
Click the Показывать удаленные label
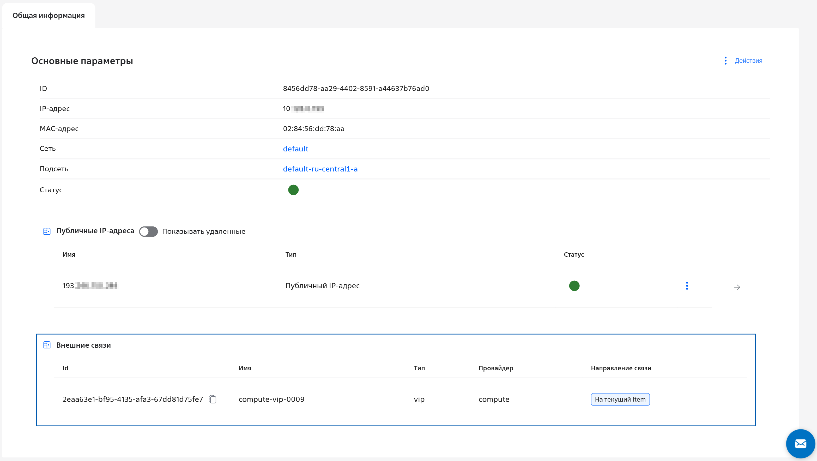tap(204, 231)
